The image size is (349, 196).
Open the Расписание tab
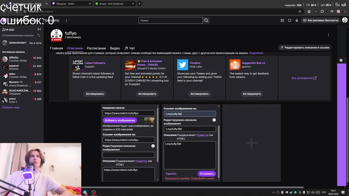click(x=96, y=48)
